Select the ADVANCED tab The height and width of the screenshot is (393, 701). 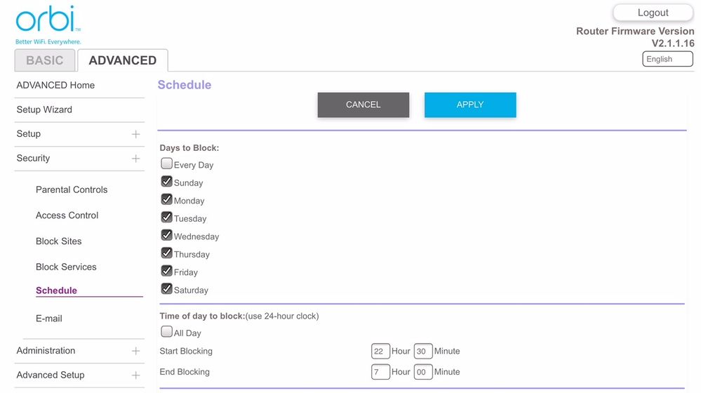(122, 60)
